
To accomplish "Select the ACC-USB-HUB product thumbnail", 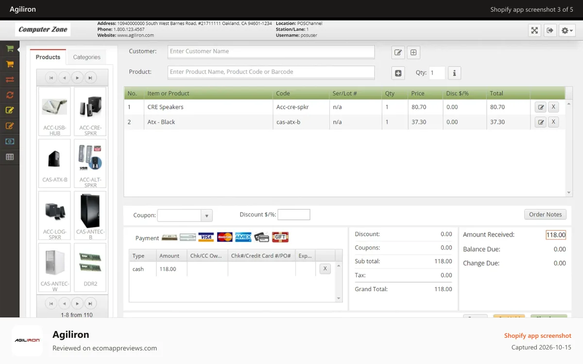I will tap(54, 111).
